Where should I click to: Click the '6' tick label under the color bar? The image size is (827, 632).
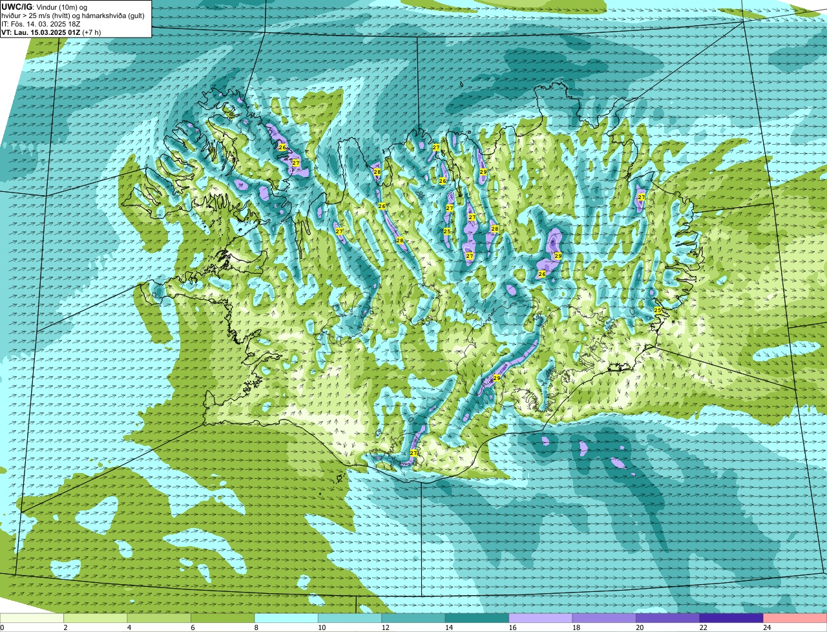click(193, 627)
